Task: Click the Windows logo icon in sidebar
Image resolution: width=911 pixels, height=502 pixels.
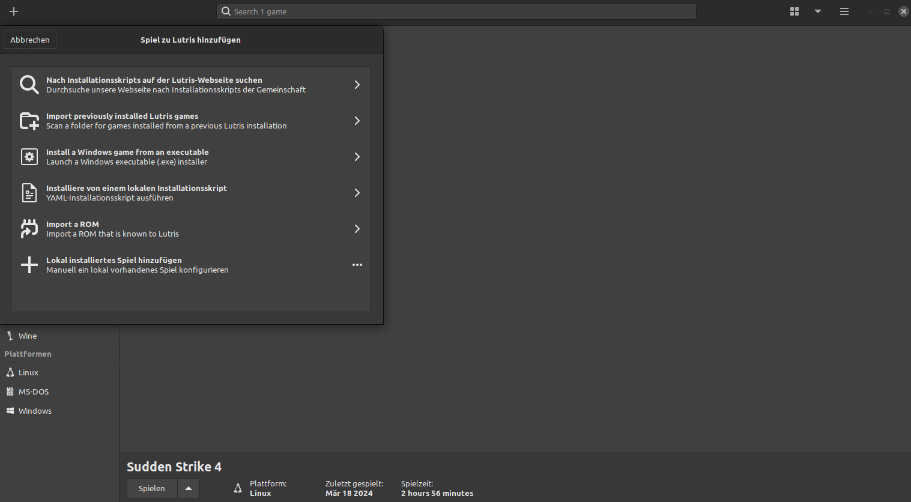Action: click(x=10, y=411)
